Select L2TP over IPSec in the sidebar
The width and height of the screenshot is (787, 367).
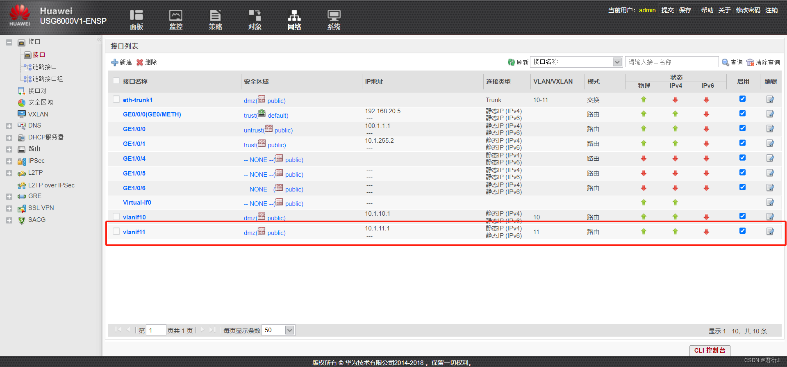click(51, 185)
